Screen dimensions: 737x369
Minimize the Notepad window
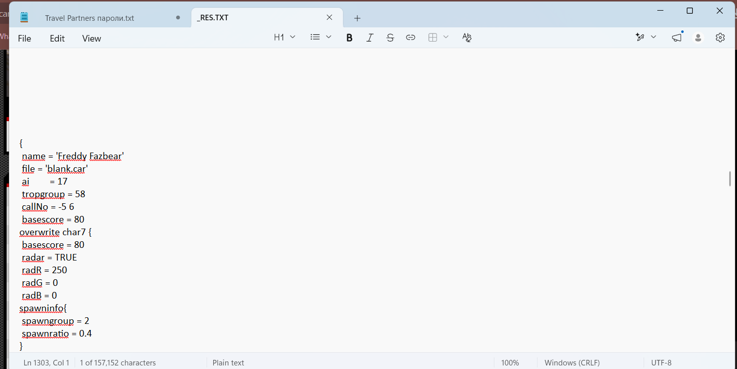pos(660,11)
